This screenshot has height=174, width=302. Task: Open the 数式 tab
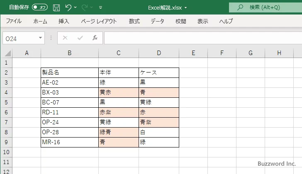tap(134, 21)
